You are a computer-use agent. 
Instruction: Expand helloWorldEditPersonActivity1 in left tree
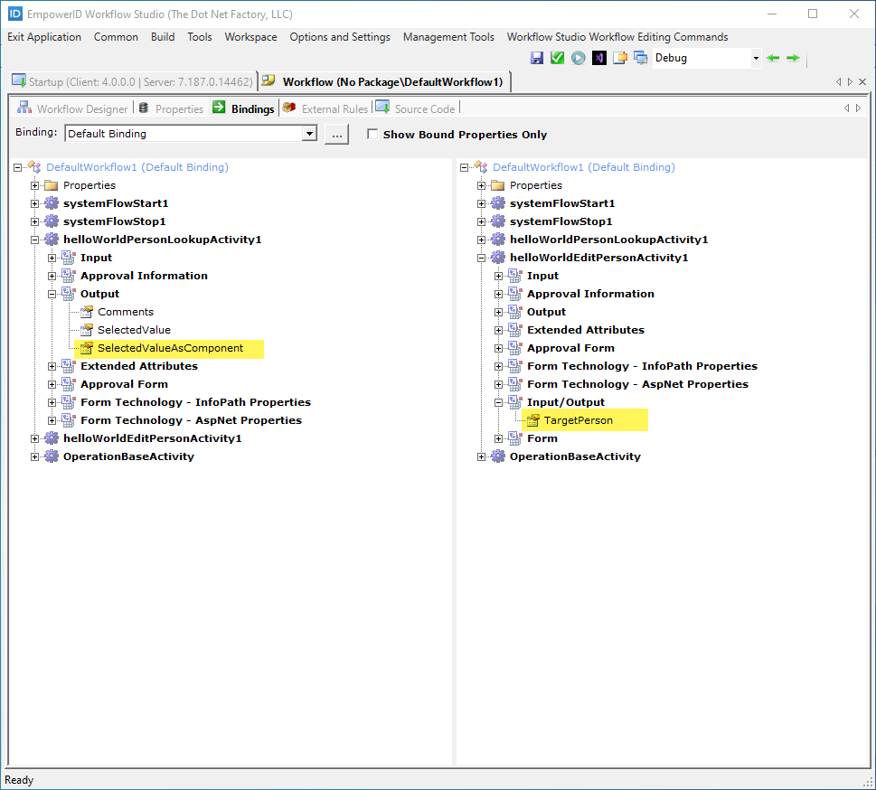35,438
